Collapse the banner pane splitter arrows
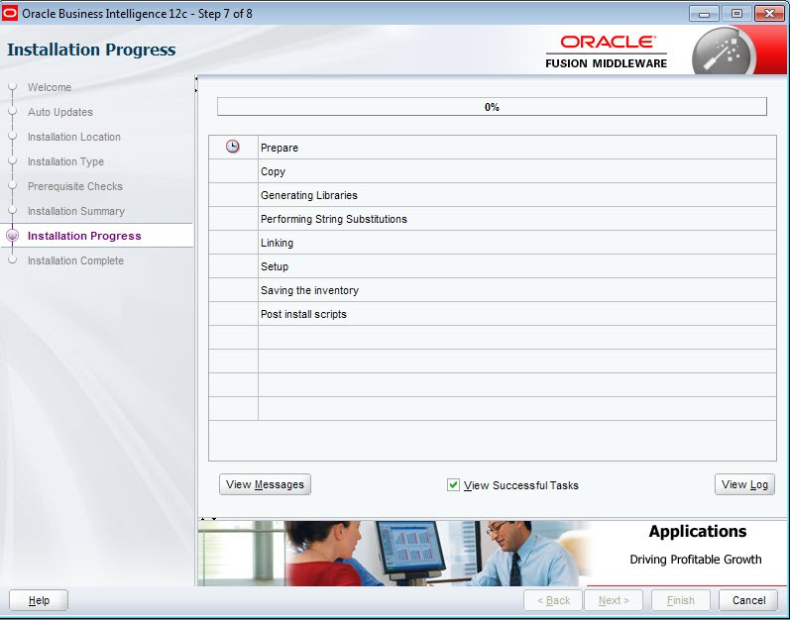This screenshot has height=620, width=790. [x=208, y=518]
